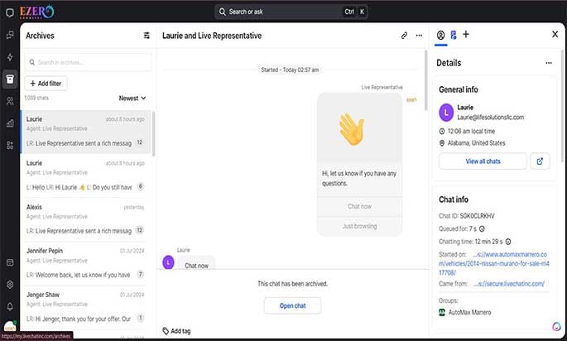Image resolution: width=567 pixels, height=341 pixels.
Task: Close the Details side panel
Action: 555,35
